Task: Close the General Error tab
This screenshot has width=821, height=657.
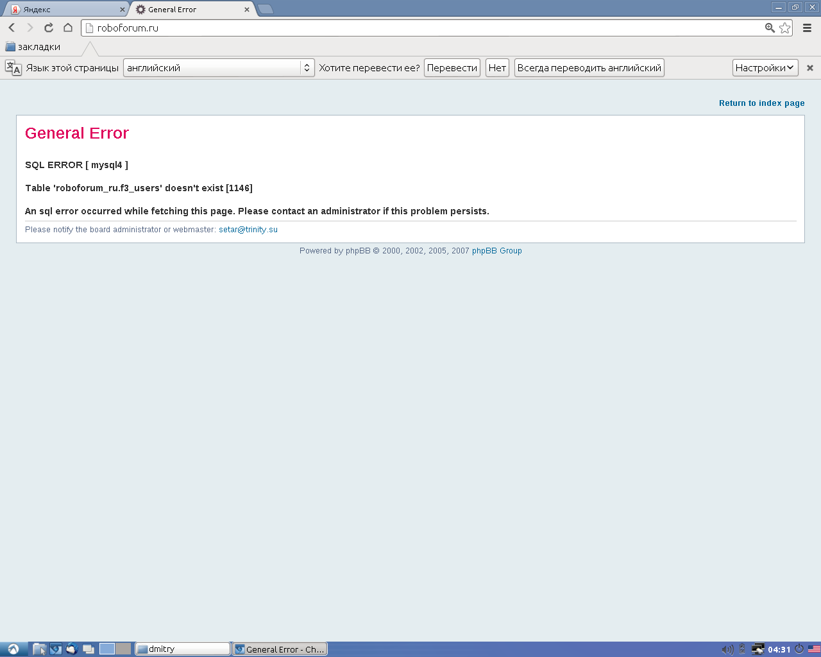Action: point(247,10)
